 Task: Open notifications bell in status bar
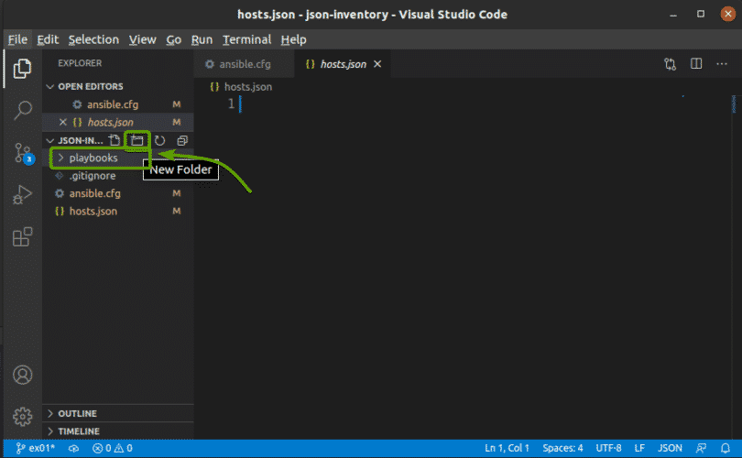tap(726, 448)
